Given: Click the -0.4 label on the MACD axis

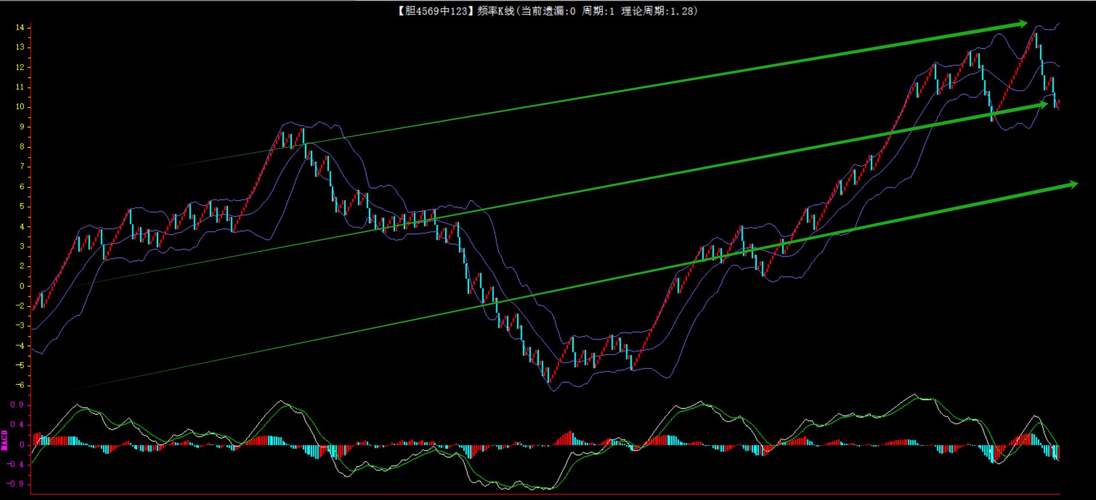Looking at the screenshot, I should pyautogui.click(x=15, y=465).
